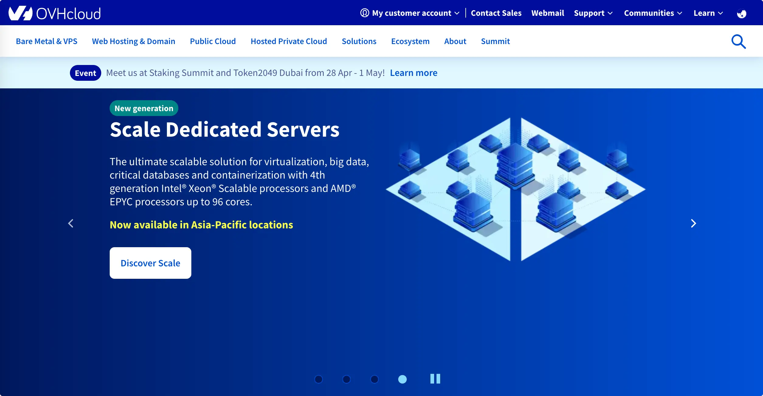Screen dimensions: 763x396
Task: Click the Scale Dedicated Servers heading
Action: (225, 130)
